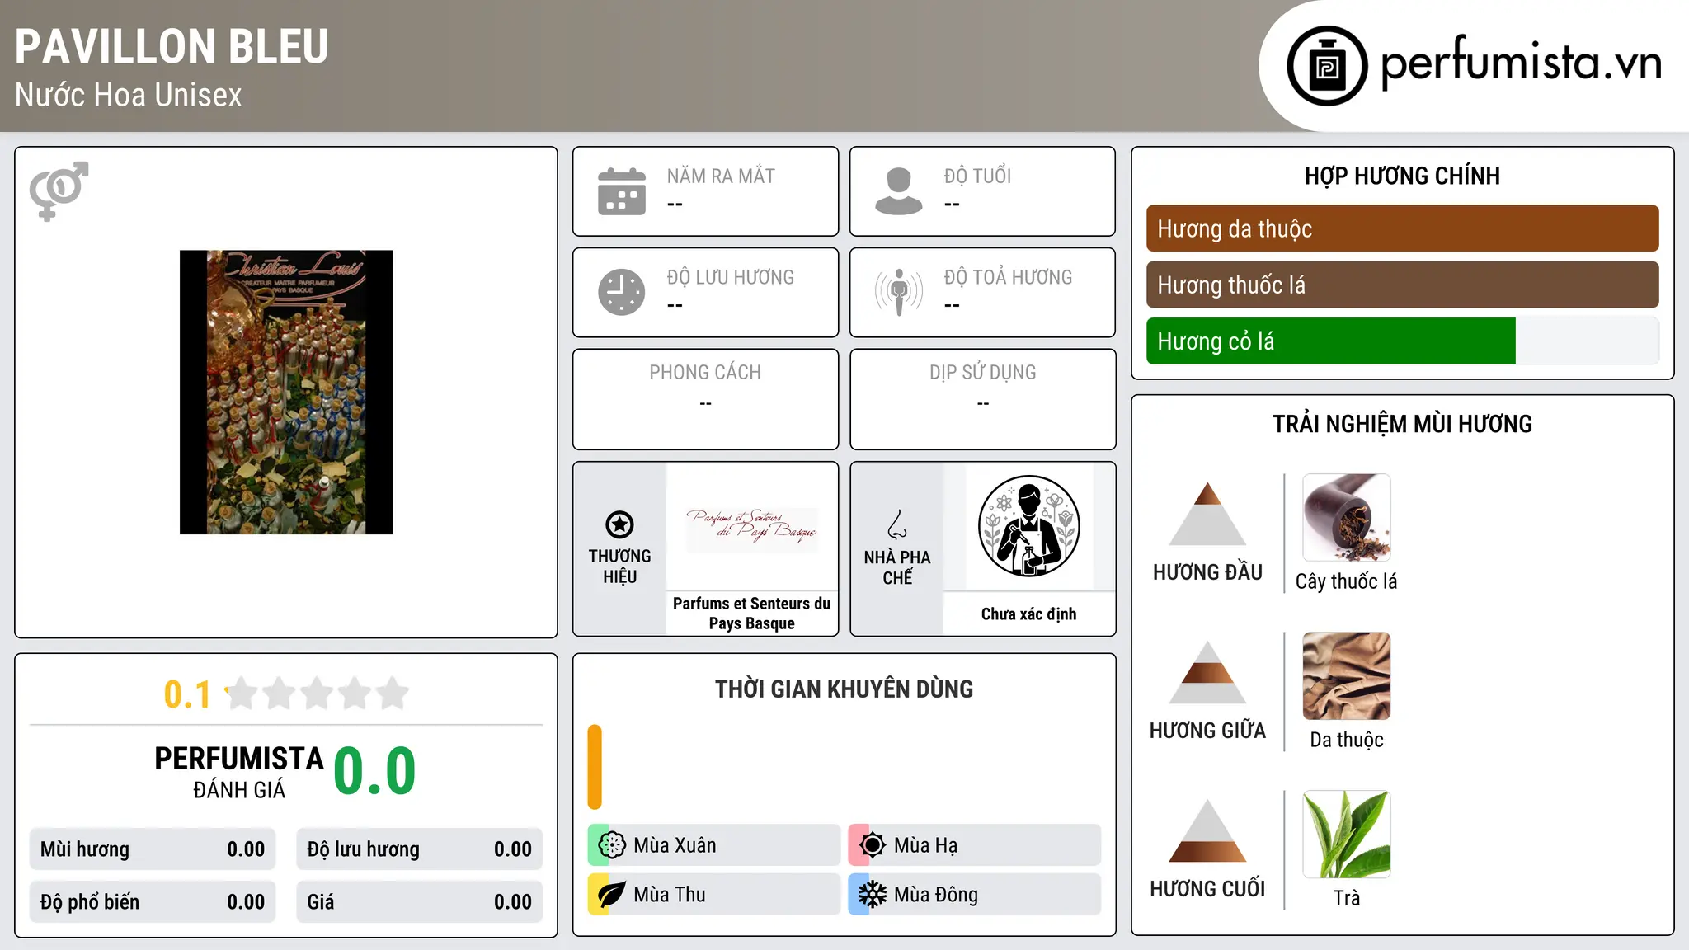
Task: Click the Cây thuốc lá note name
Action: 1347,581
